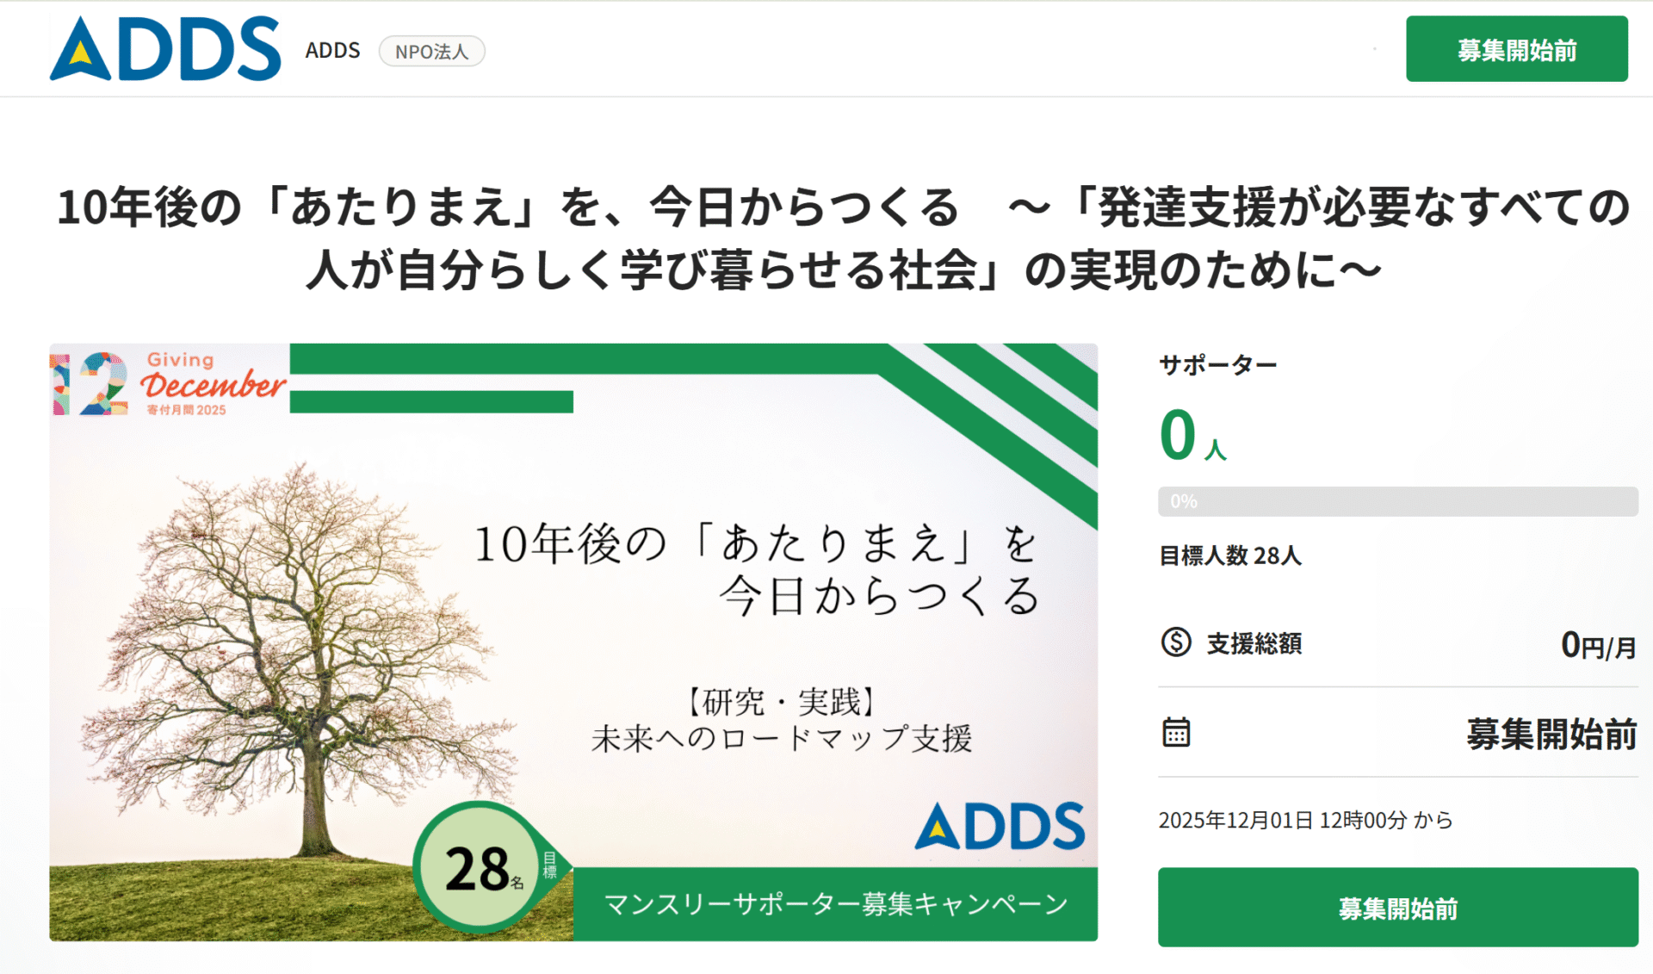This screenshot has height=974, width=1653.
Task: Click the 2025年12月01日 start date text
Action: [1305, 820]
